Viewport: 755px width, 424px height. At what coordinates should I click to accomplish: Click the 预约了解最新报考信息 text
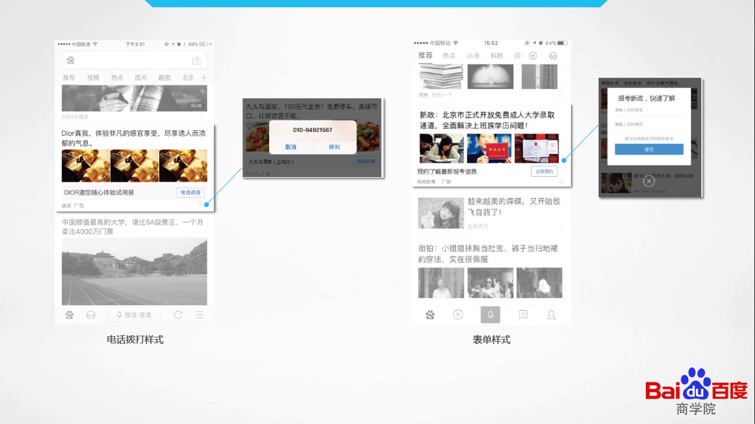point(447,172)
